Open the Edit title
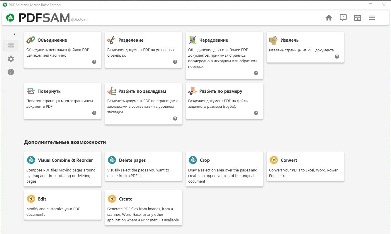Viewport: 391px width, 234px height. point(42,199)
